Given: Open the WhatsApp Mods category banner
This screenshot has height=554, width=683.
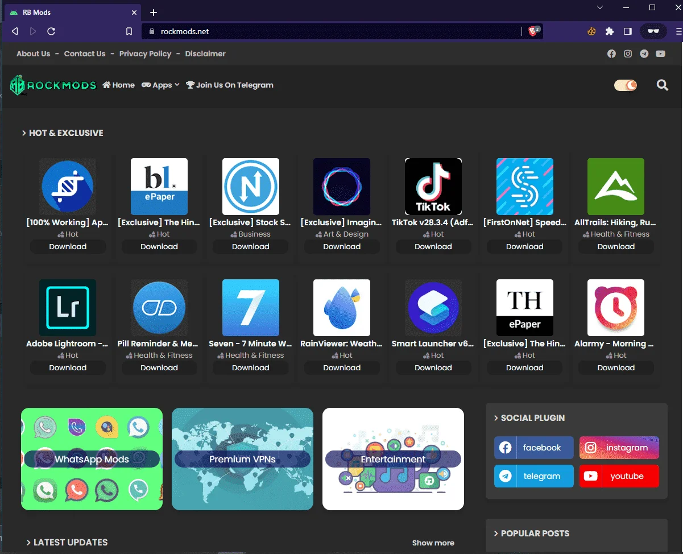Looking at the screenshot, I should tap(92, 459).
